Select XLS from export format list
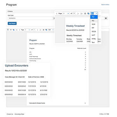This screenshot has width=117, height=117. 94,21
